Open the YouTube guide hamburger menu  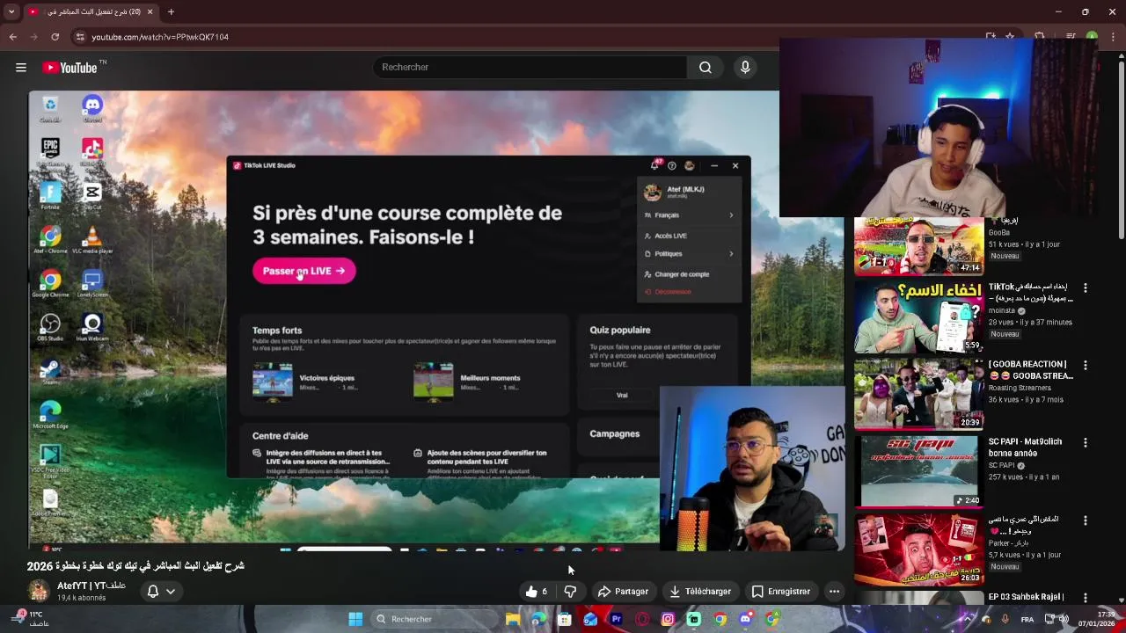tap(21, 68)
